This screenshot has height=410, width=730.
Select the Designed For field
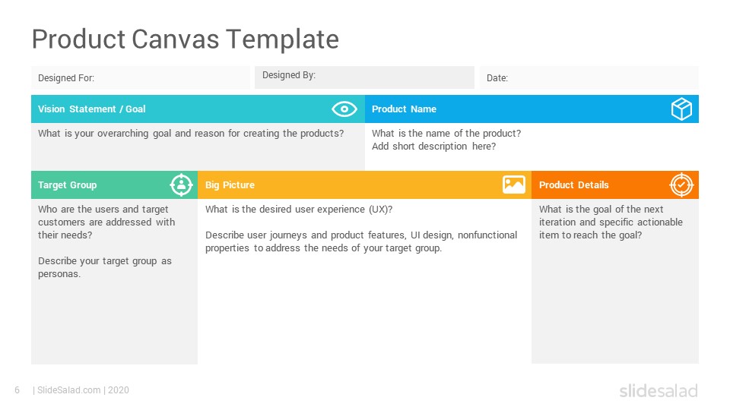point(140,77)
